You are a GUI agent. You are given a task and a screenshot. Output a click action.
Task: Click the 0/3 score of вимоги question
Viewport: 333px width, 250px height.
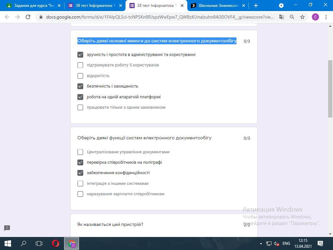247,41
